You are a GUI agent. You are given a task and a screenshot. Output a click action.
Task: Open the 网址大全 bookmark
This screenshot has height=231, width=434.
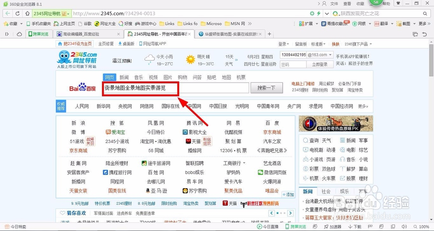click(x=105, y=24)
